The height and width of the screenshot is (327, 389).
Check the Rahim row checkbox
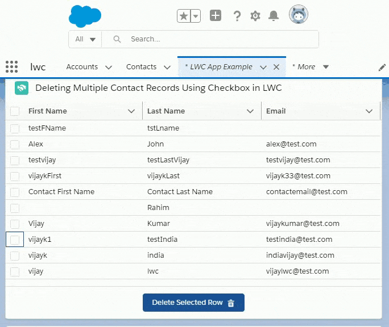(15, 208)
